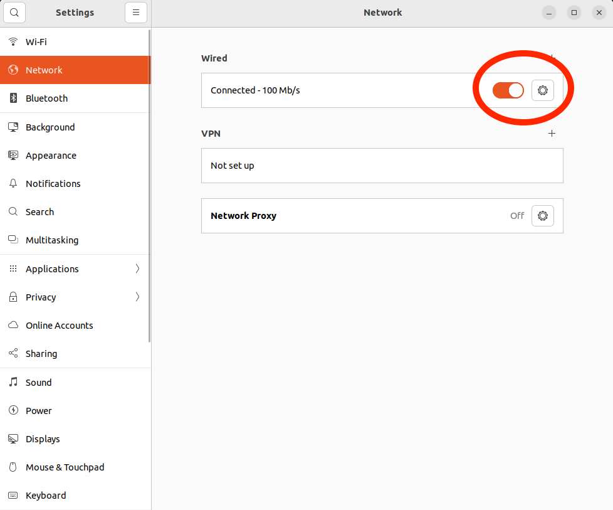The height and width of the screenshot is (510, 613).
Task: Click the 'Wired' section heading
Action: pos(214,58)
